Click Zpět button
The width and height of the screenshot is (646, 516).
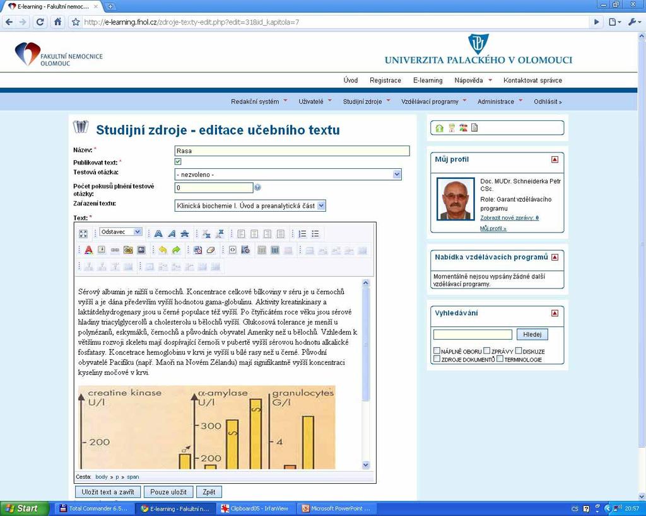coord(209,491)
